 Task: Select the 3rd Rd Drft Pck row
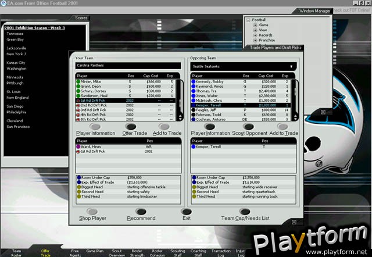pyautogui.click(x=126, y=110)
